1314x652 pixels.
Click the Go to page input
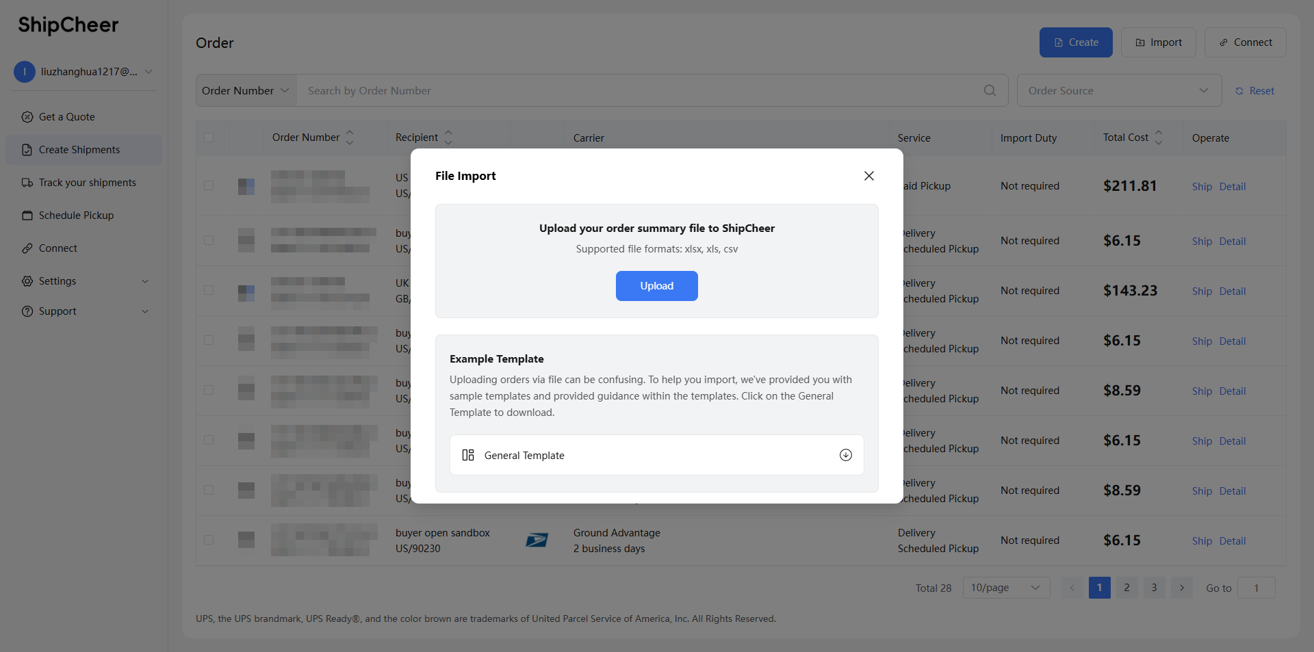click(1256, 588)
